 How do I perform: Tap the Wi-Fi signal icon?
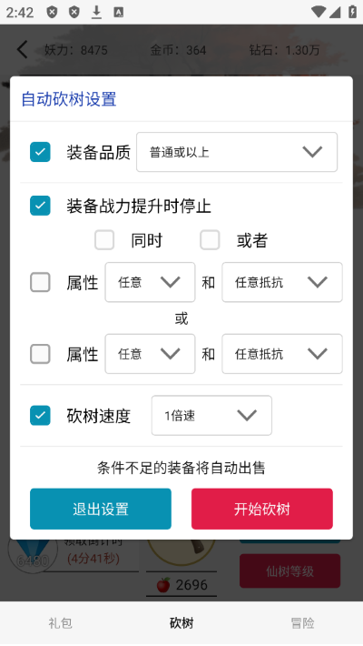(x=318, y=12)
